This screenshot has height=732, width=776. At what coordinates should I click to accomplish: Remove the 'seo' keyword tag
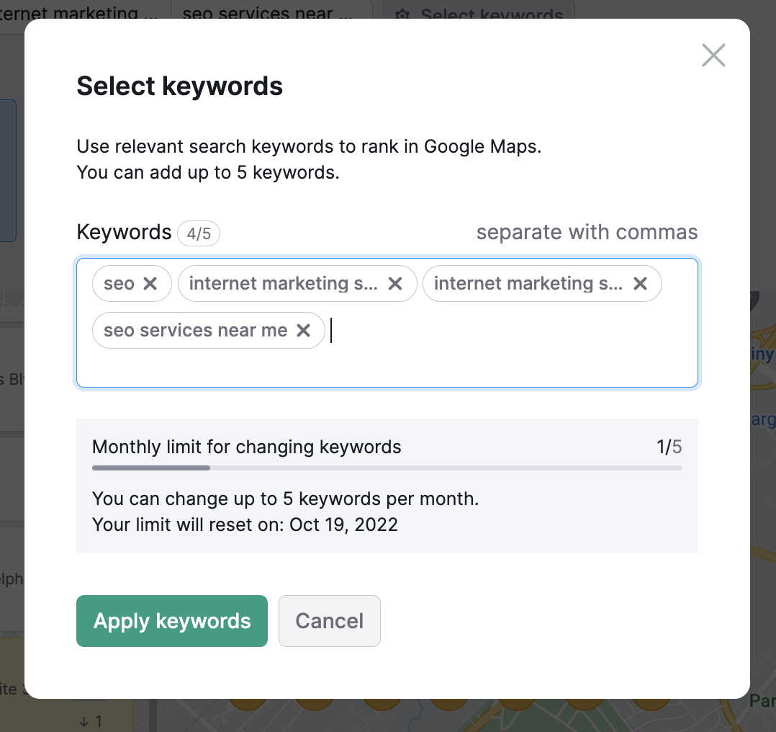(x=150, y=283)
